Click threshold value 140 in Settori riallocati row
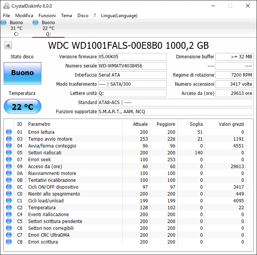The image size is (257, 255). (x=199, y=153)
